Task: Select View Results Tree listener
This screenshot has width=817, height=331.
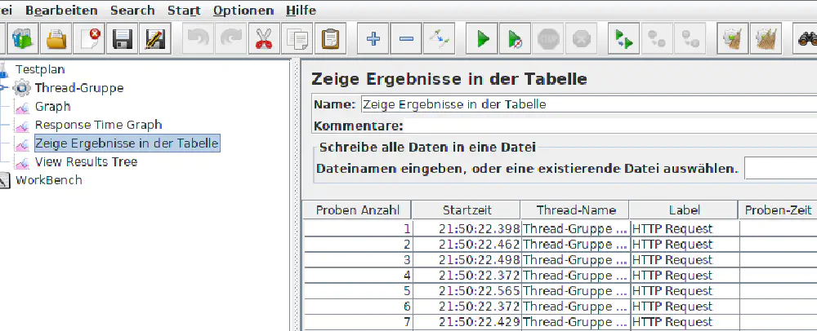Action: [x=86, y=161]
